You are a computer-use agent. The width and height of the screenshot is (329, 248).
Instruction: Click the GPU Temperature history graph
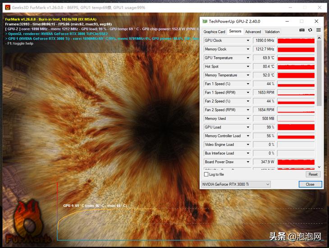pos(296,58)
